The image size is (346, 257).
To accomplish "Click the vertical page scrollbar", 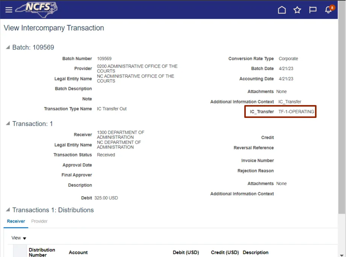I will pyautogui.click(x=342, y=113).
